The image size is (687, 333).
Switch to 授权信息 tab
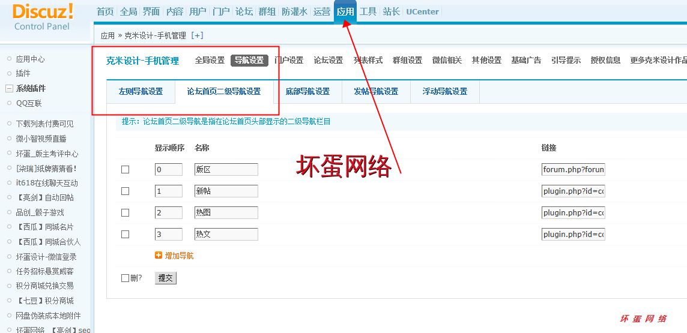pos(605,61)
